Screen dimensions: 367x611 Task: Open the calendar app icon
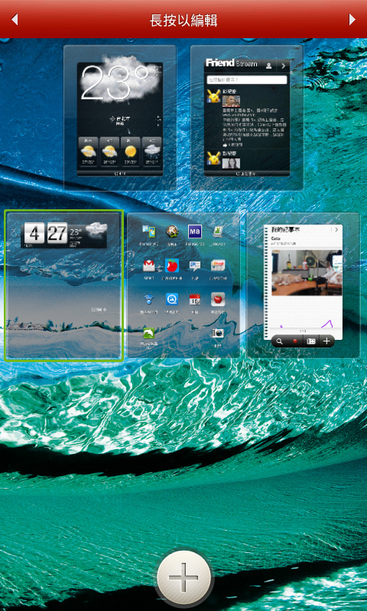[x=195, y=299]
